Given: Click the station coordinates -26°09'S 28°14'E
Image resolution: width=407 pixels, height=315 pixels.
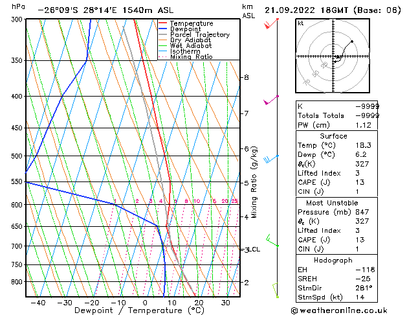Looking at the screenshot, I should pos(78,10).
